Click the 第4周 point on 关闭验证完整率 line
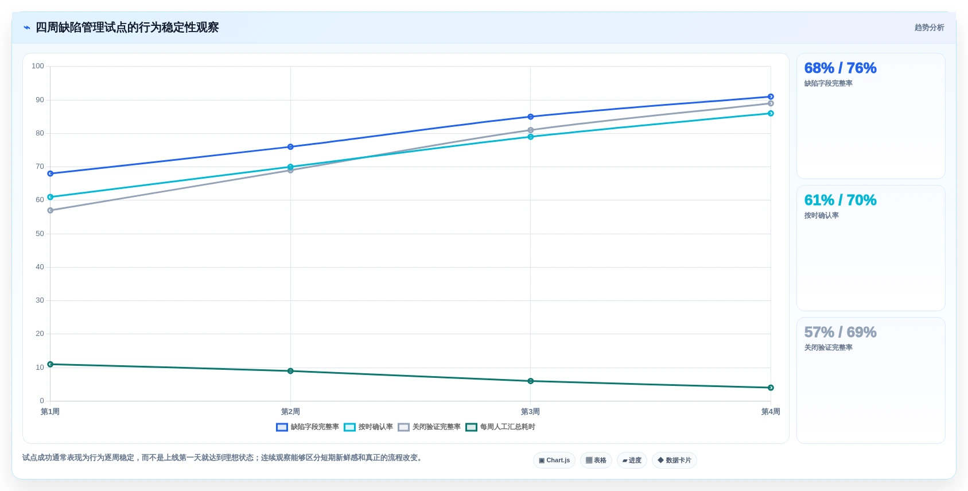The image size is (968, 491). (x=771, y=103)
